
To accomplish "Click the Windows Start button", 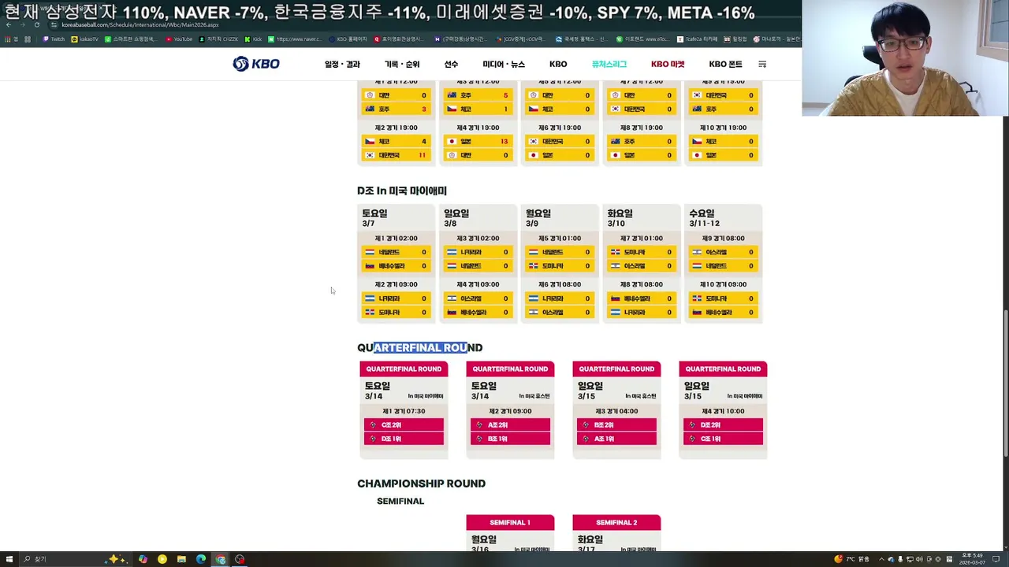I will pos(8,559).
